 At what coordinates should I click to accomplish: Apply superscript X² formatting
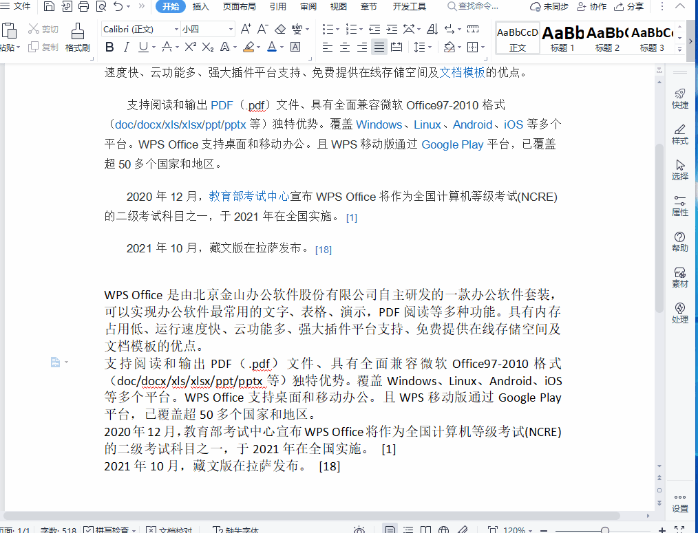pyautogui.click(x=191, y=47)
